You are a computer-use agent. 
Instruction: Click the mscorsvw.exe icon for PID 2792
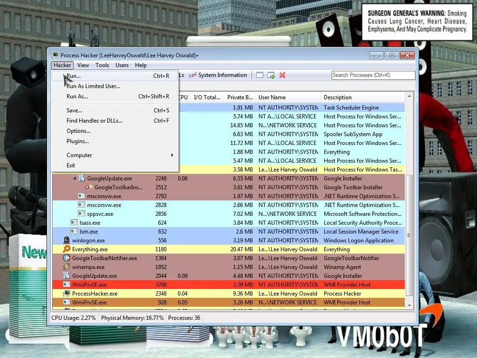81,196
